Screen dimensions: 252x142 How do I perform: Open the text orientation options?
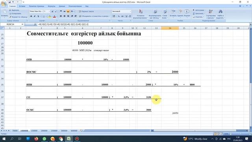[x=72, y=11]
